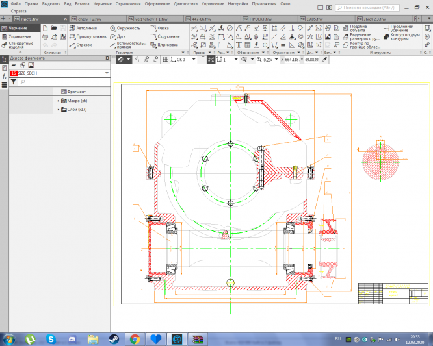Open the zoom scale dropdown arrow
This screenshot has width=433, height=346.
click(276, 59)
